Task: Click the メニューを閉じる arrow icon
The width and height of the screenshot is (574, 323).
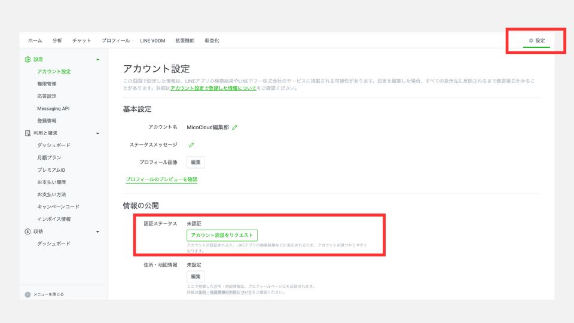Action: (x=28, y=294)
